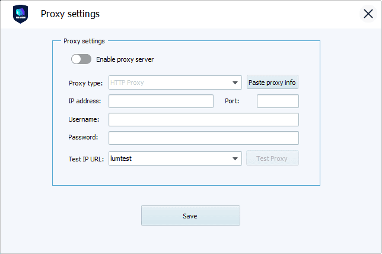Select the Test IP URL field showing lumtest
The width and height of the screenshot is (382, 254).
175,158
